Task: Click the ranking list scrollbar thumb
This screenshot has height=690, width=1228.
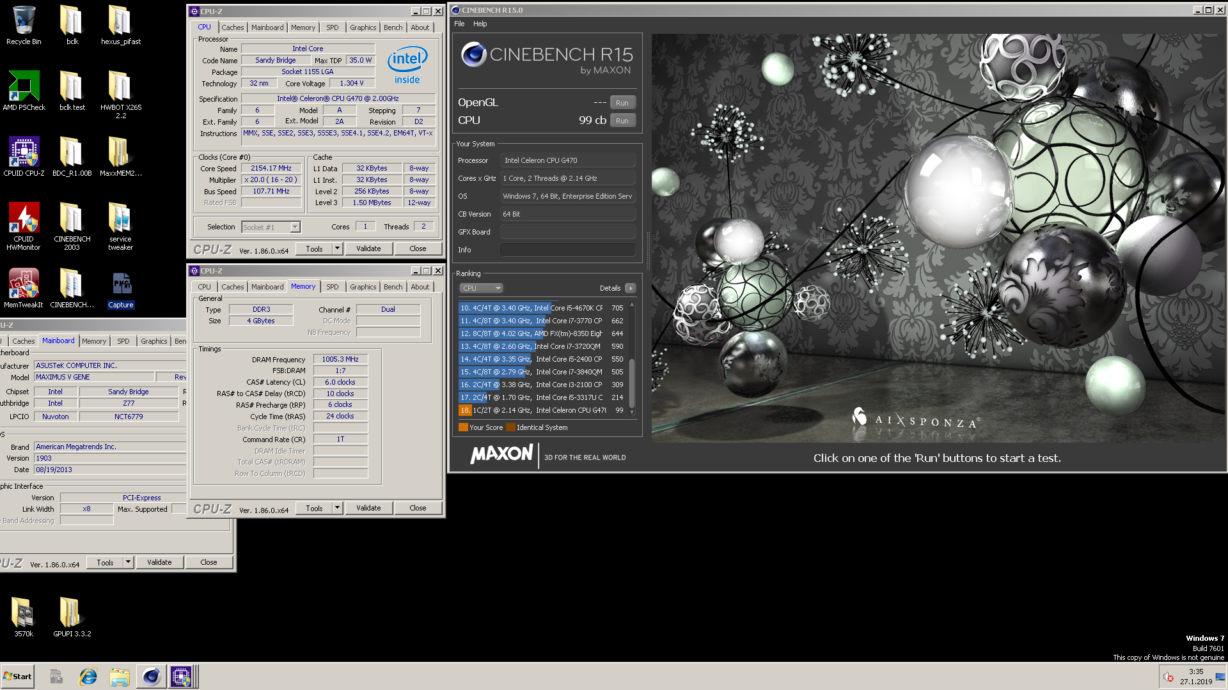Action: tap(632, 383)
